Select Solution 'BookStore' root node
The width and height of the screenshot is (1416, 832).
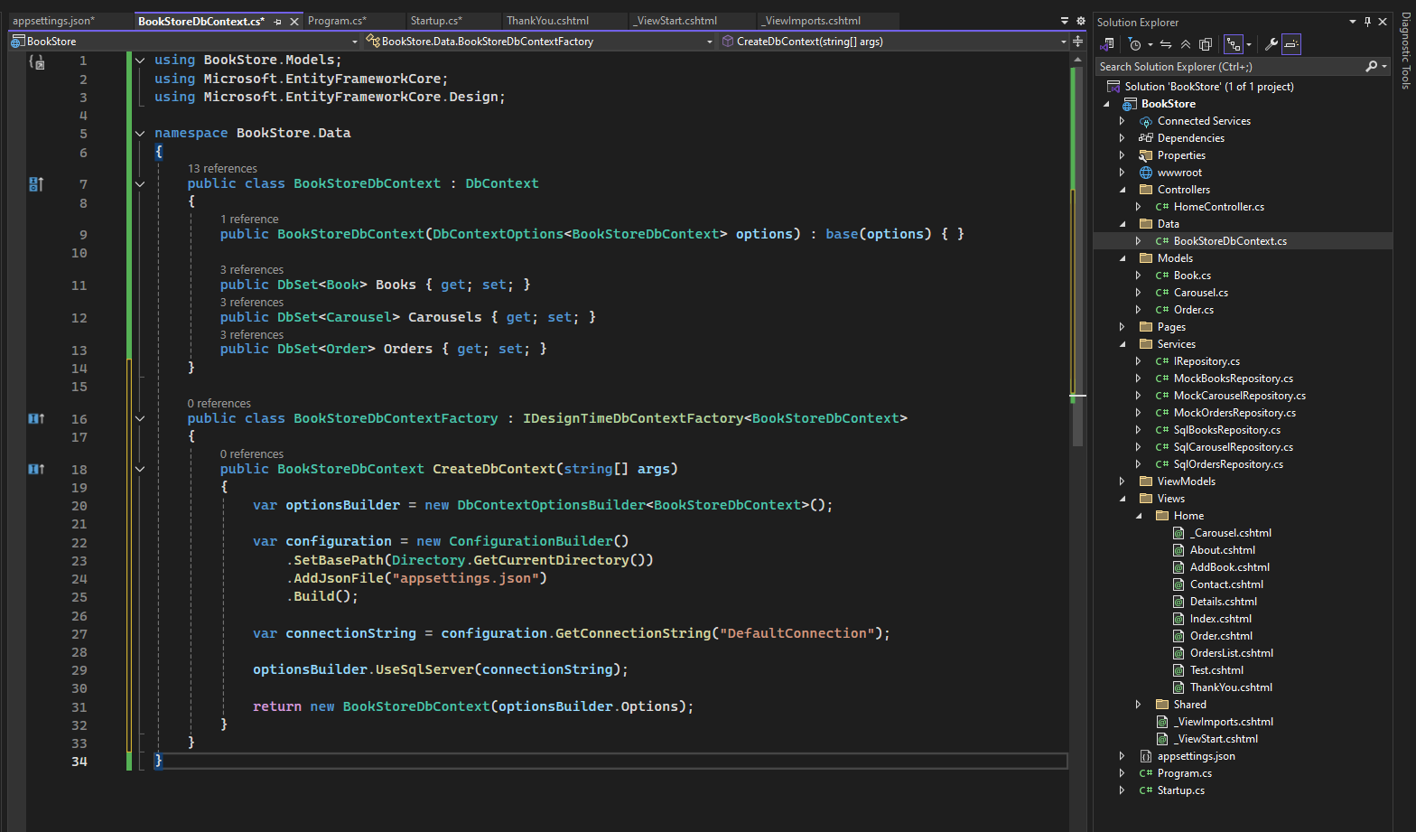1208,87
